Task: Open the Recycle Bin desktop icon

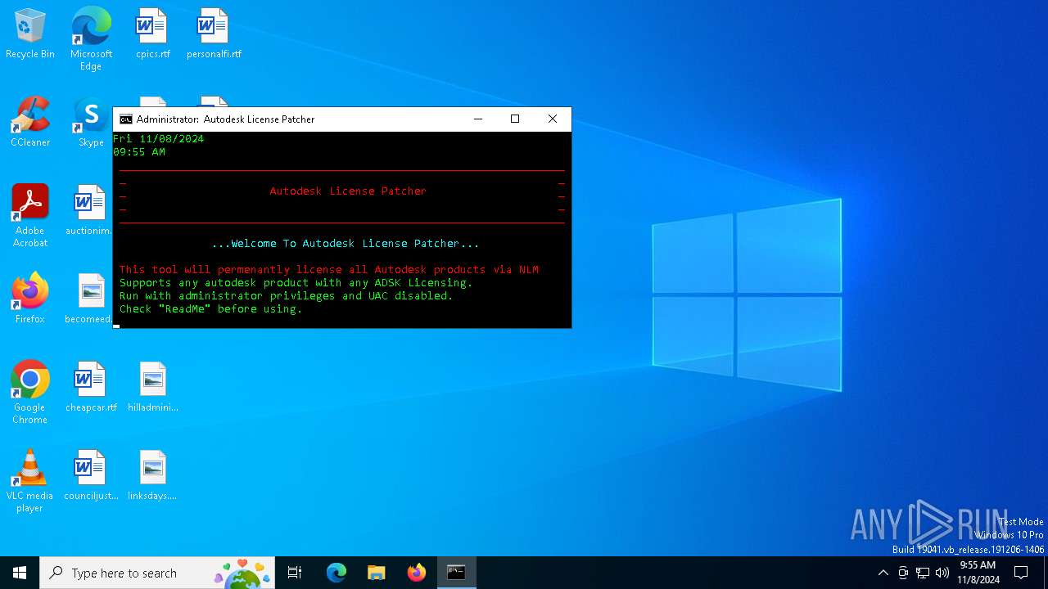Action: (x=30, y=34)
